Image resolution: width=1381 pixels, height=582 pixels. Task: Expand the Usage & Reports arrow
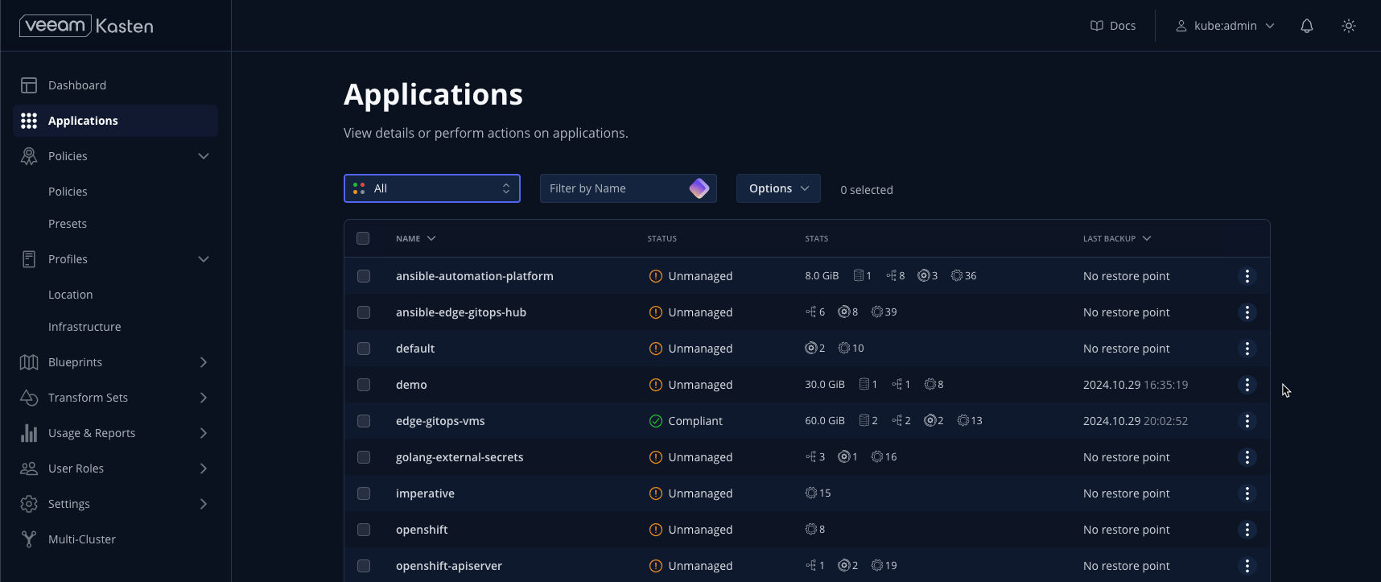pyautogui.click(x=204, y=433)
